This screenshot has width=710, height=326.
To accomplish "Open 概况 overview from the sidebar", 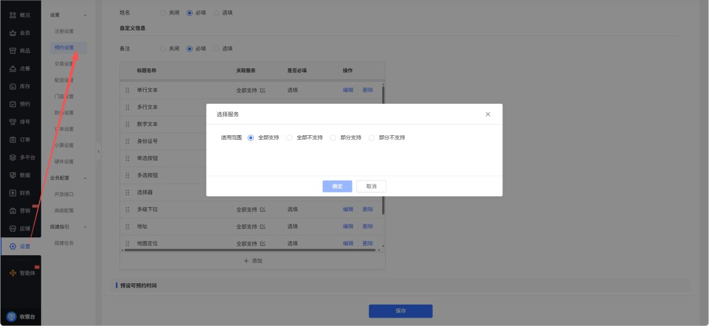I will pos(20,15).
